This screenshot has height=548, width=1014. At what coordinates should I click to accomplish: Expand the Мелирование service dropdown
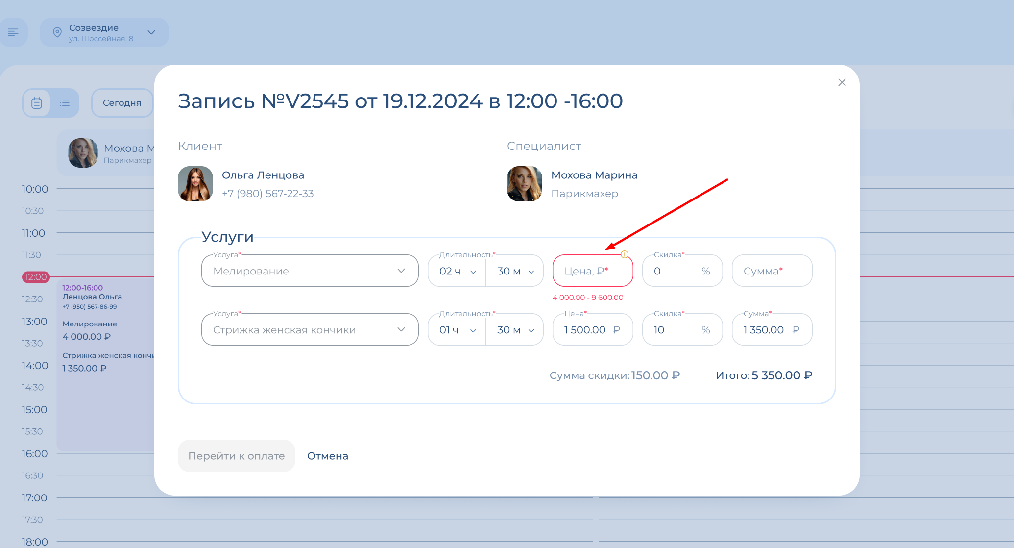401,271
